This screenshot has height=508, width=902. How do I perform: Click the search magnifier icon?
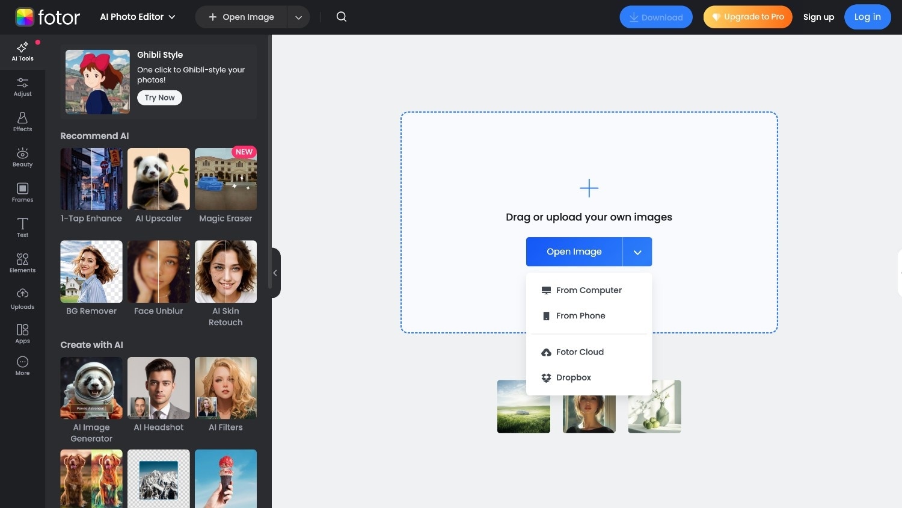tap(342, 17)
